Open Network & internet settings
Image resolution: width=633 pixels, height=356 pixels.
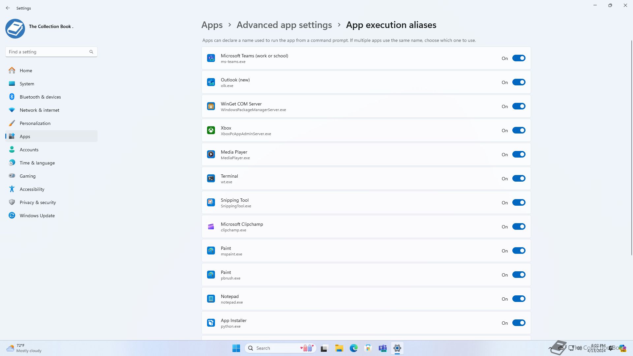51,110
